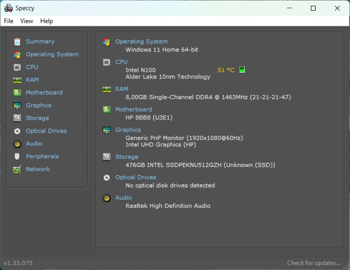Click the Optical Drives disc icon
Image resolution: width=350 pixels, height=270 pixels.
point(17,131)
